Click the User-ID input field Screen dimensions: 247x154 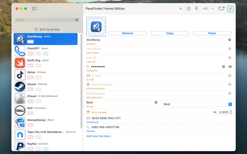click(157, 58)
